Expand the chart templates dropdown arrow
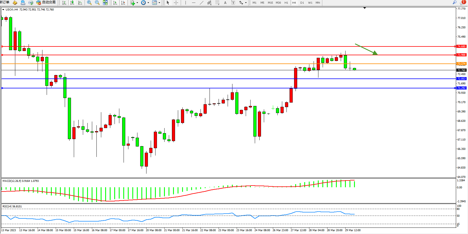 (159, 3)
